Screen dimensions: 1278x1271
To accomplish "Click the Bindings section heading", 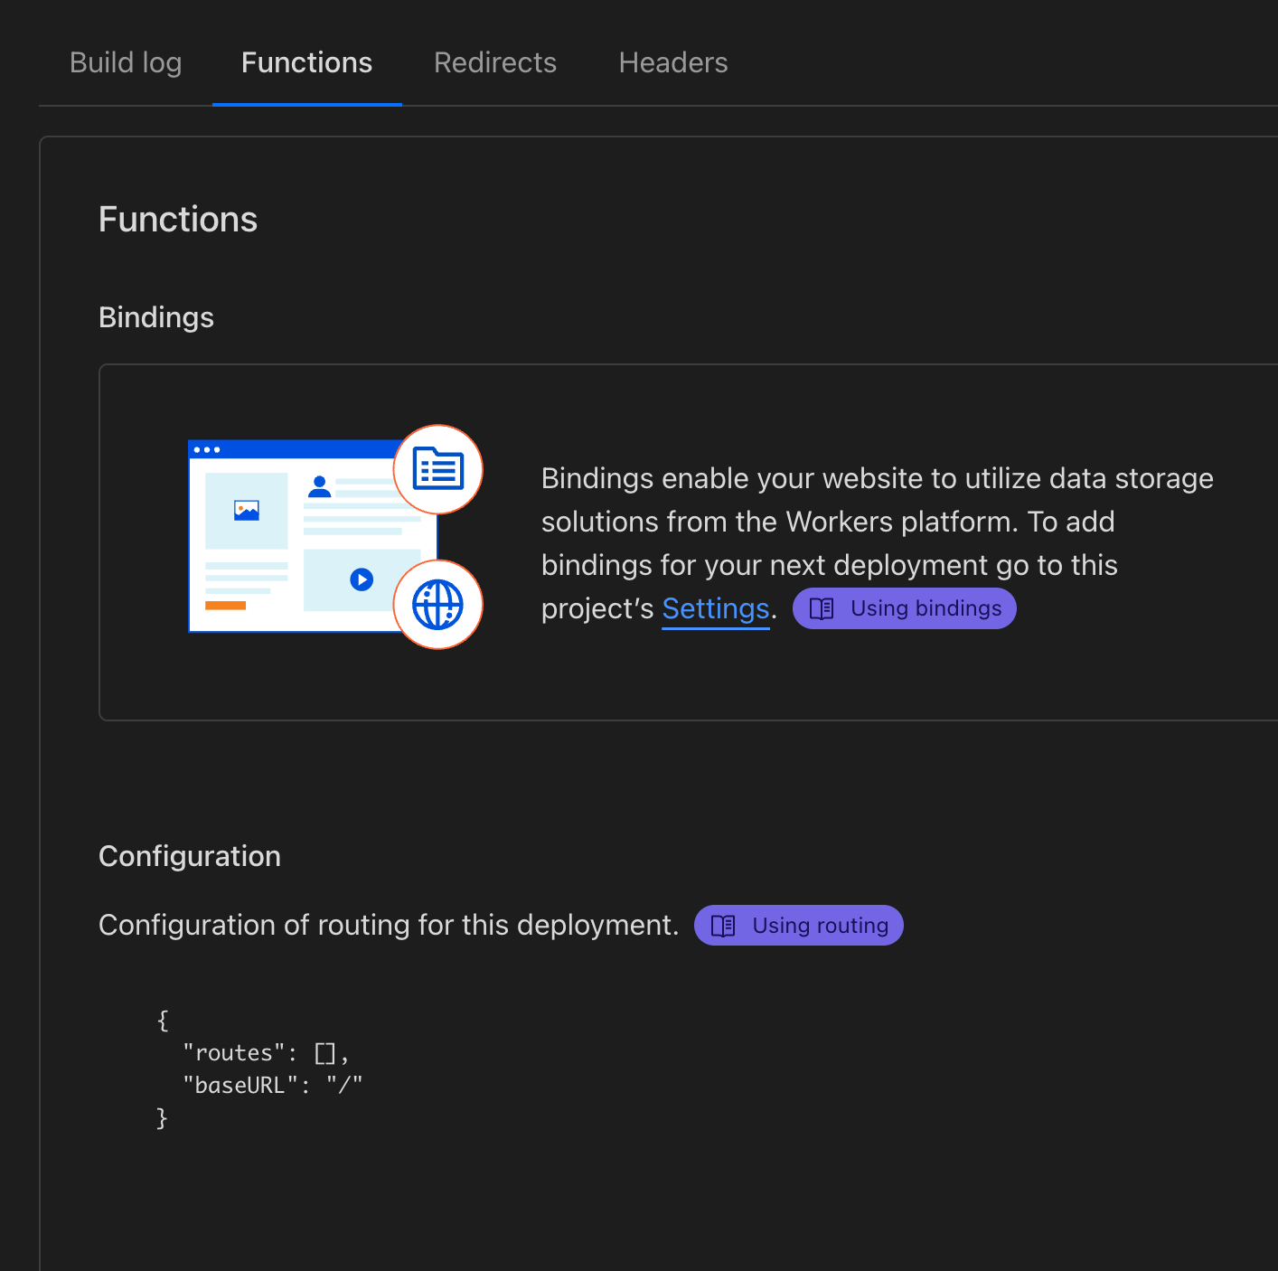I will [156, 317].
